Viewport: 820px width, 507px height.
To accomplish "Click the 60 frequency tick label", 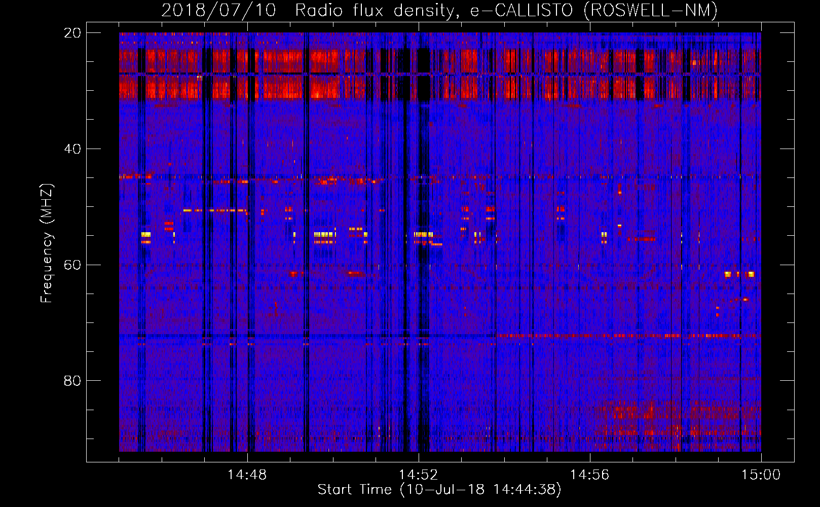I will tap(72, 265).
